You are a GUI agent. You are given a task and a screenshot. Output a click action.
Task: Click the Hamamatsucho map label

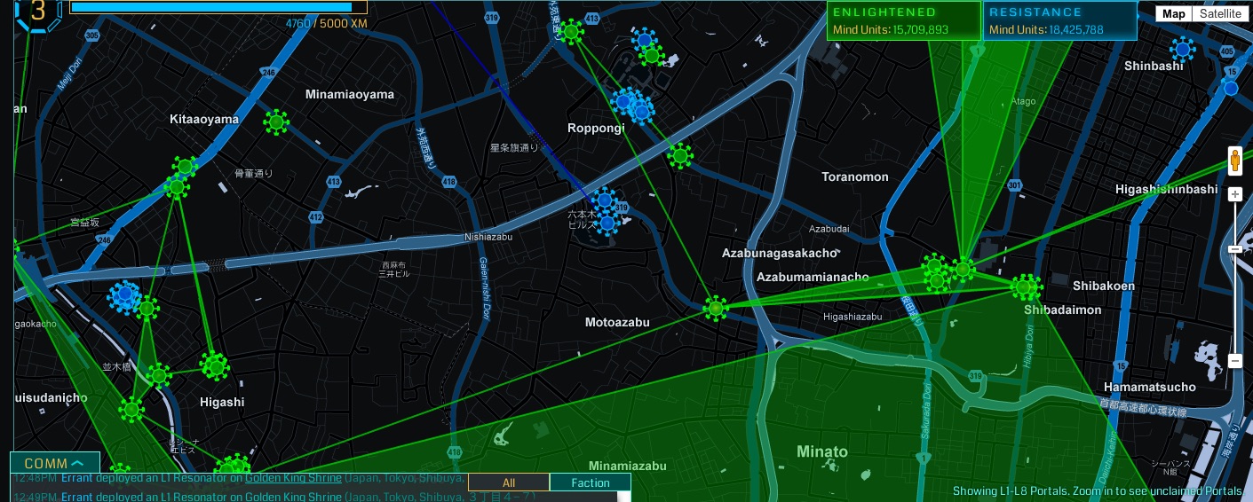(x=1150, y=387)
